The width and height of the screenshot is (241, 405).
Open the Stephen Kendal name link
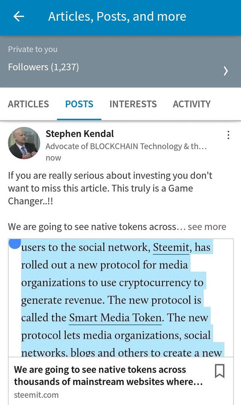point(79,134)
